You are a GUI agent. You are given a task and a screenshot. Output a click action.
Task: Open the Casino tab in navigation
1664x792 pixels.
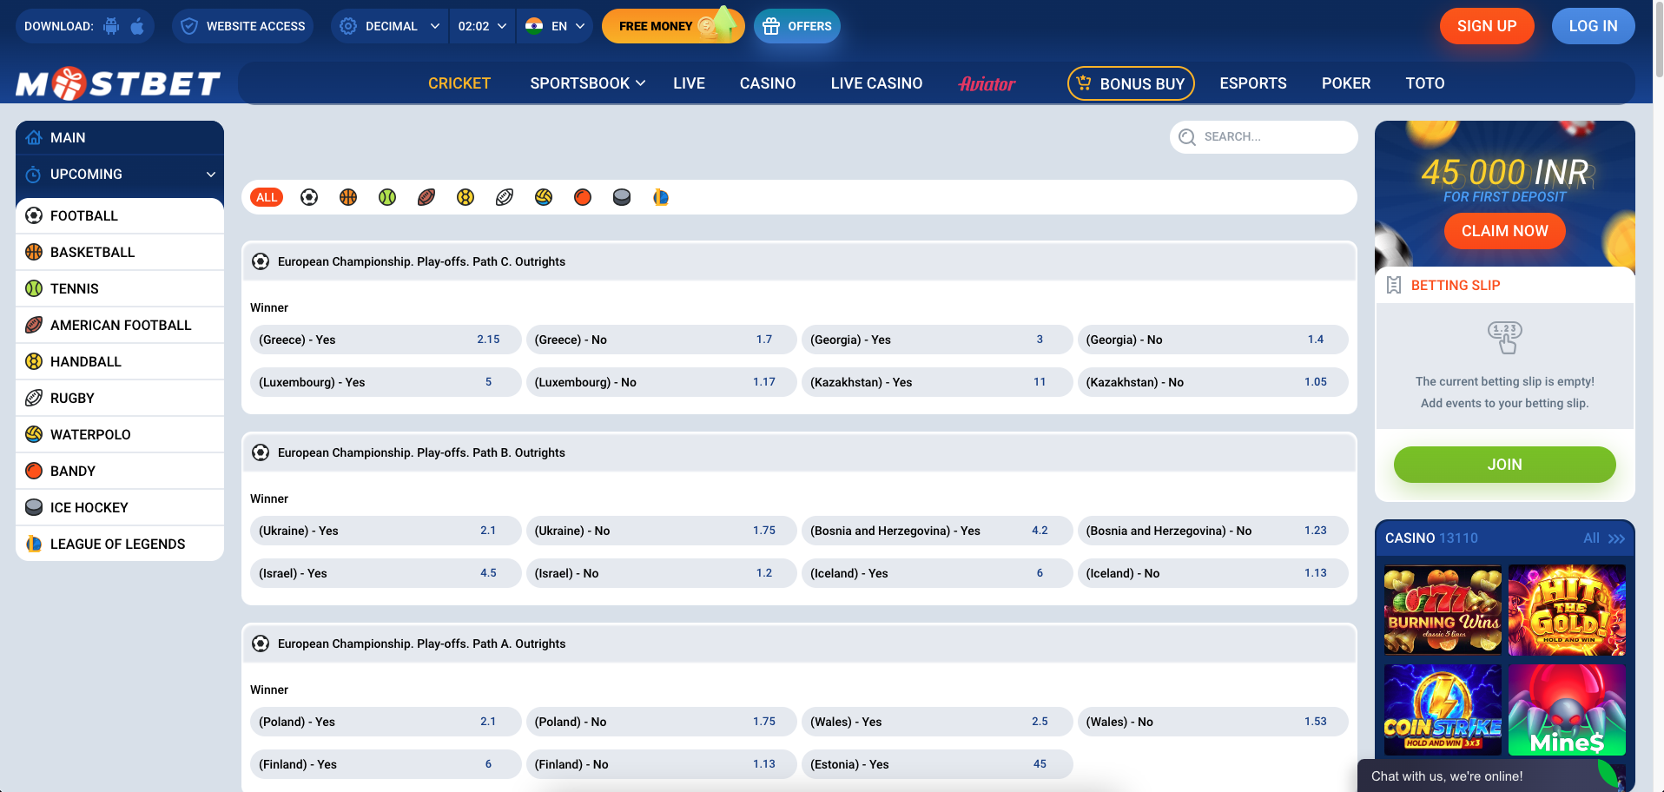click(768, 83)
